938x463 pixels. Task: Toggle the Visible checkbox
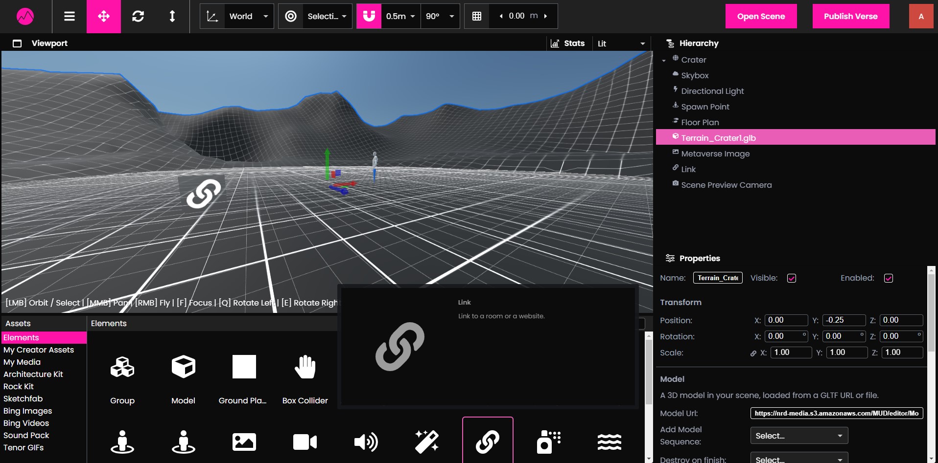(x=792, y=278)
